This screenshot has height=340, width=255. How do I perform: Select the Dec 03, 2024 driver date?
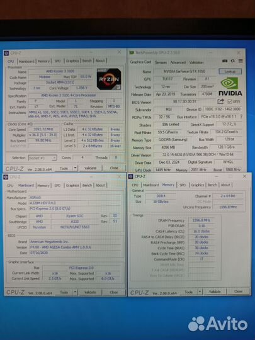point(169,162)
